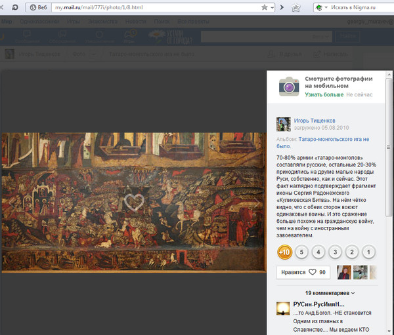Image resolution: width=394 pixels, height=335 pixels.
Task: Go to the previous photo arrow
Action: coord(12,203)
